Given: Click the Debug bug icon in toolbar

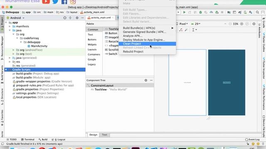Looking at the screenshot, I should [200, 12].
